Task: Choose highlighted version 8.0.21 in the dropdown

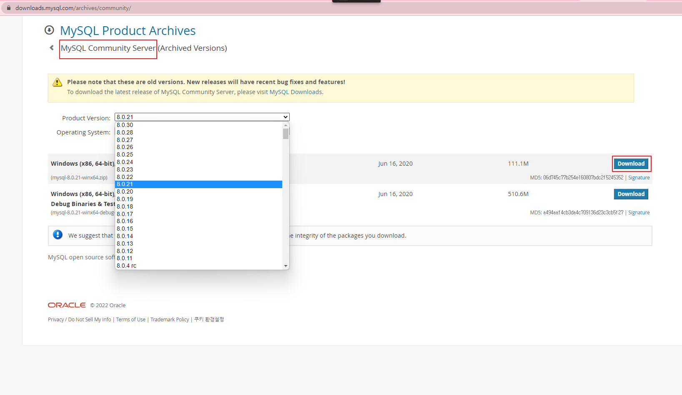Action: (198, 184)
